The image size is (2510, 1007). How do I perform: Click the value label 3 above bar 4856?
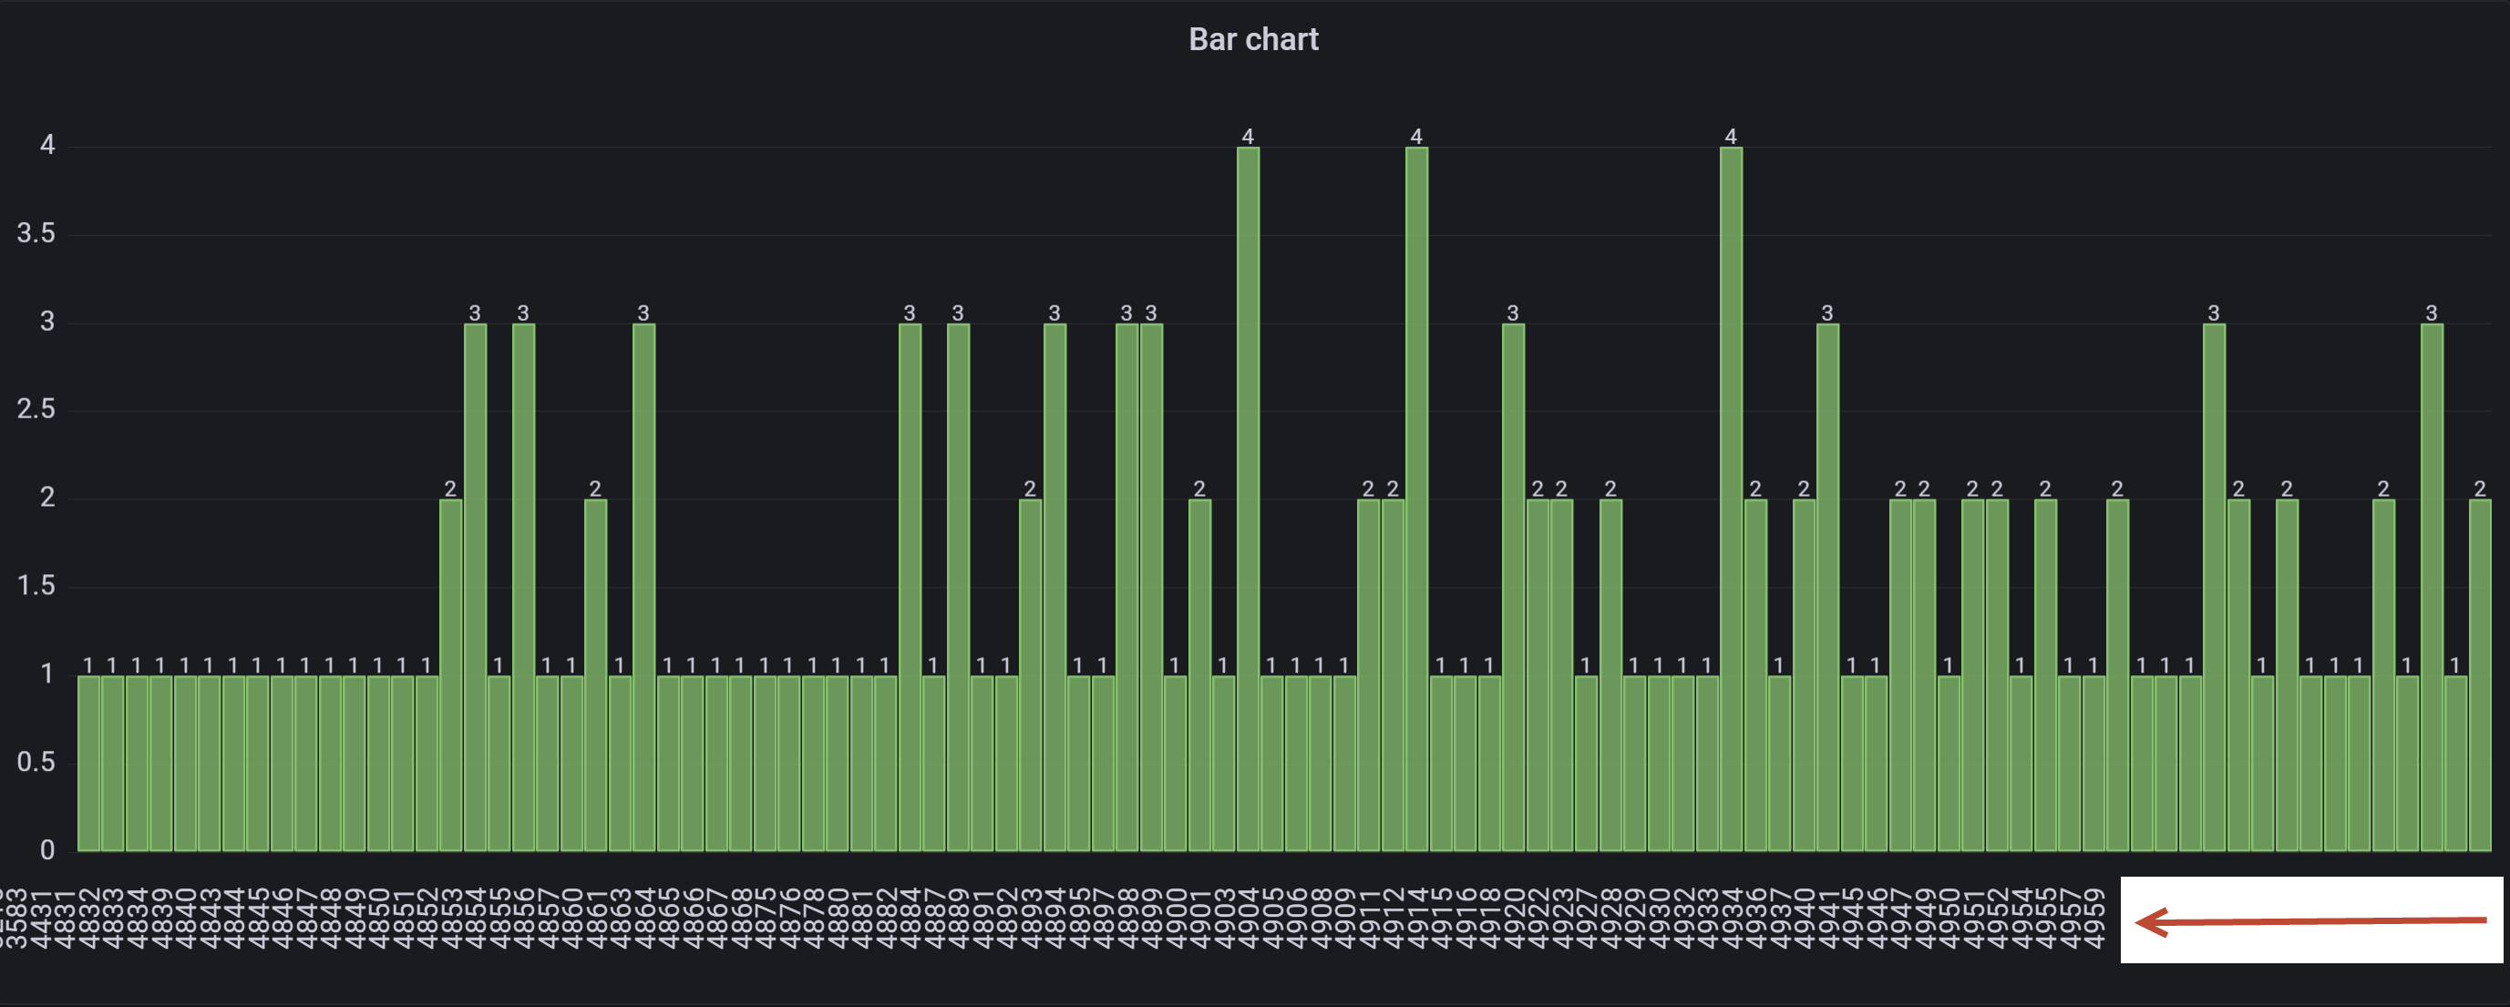[522, 313]
